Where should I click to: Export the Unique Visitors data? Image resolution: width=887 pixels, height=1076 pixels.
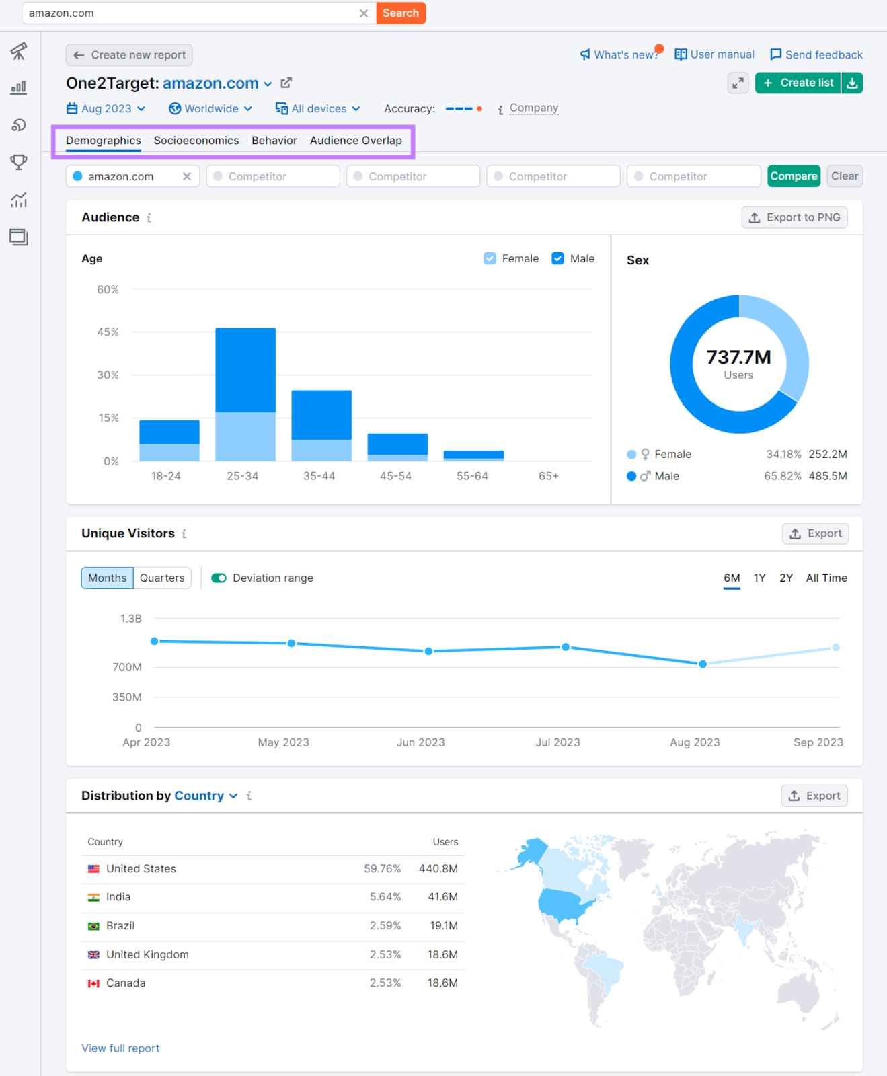[816, 534]
